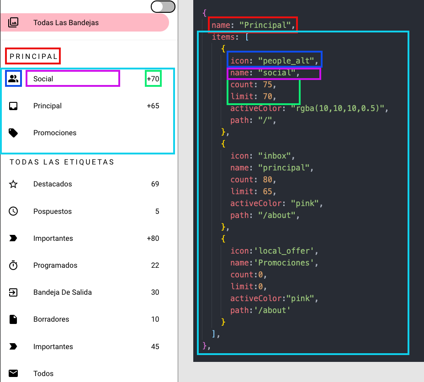
Task: Open the Principal inbox item
Action: (x=48, y=106)
